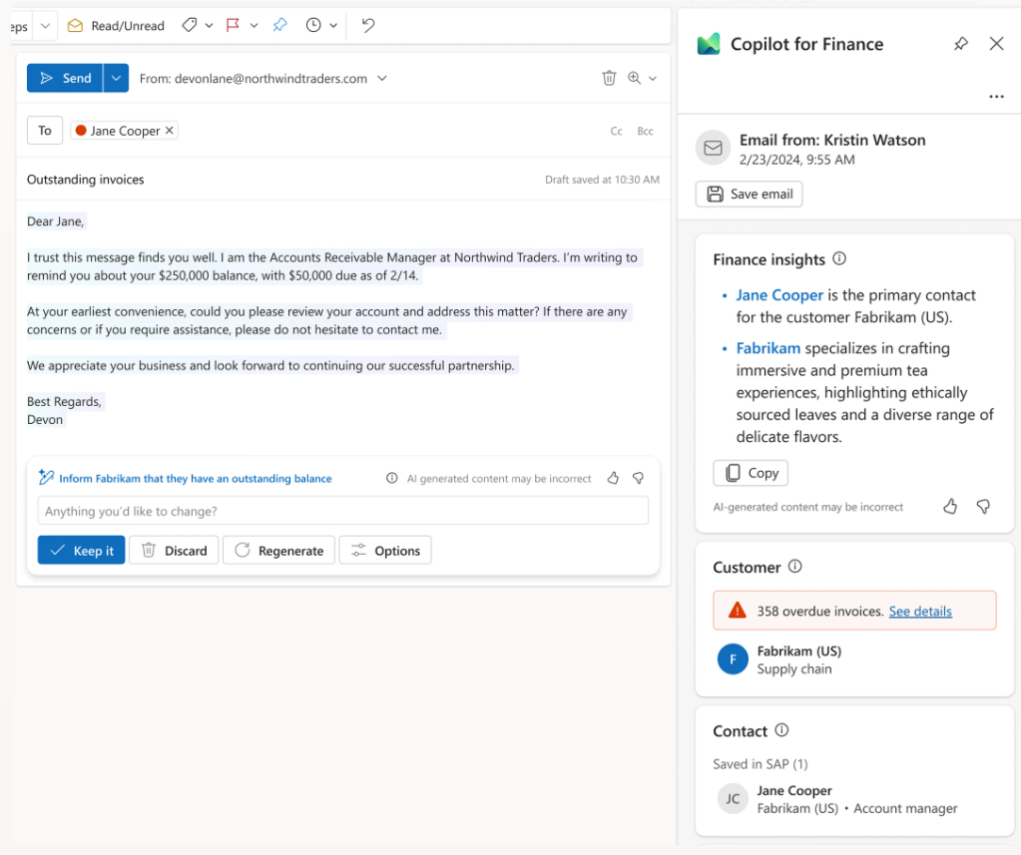The height and width of the screenshot is (855, 1021).
Task: Thumbs up the Finance insights card
Action: pyautogui.click(x=950, y=506)
